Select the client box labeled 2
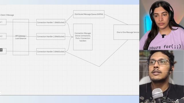 pyautogui.click(x=3, y=36)
